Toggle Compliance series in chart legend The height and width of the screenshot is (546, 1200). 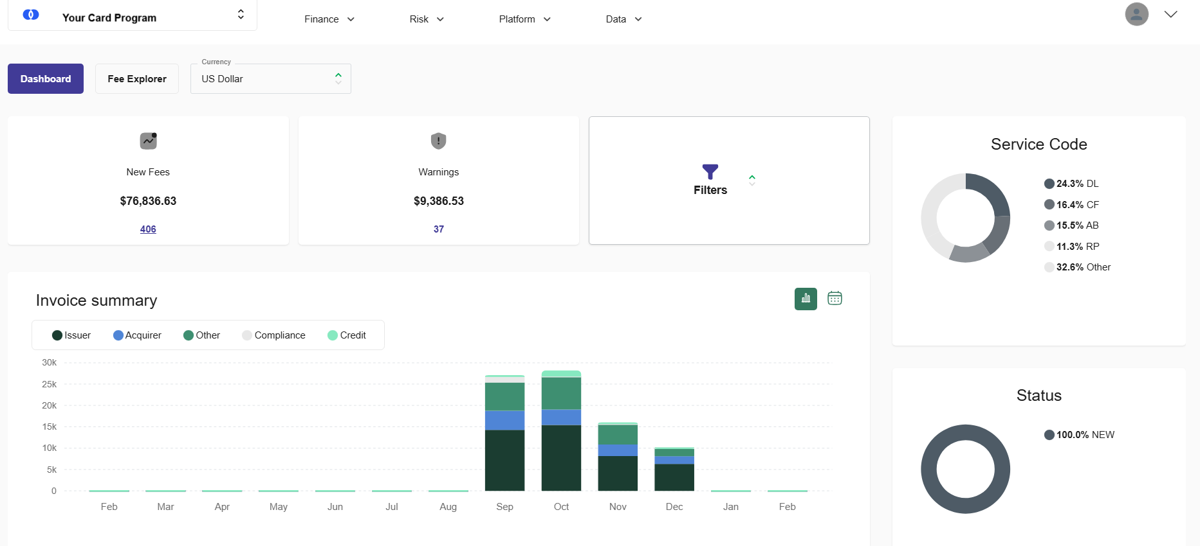(273, 335)
